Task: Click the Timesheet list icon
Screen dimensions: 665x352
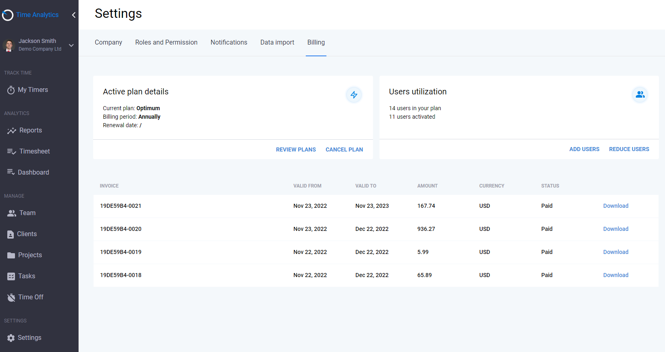Action: [x=11, y=151]
